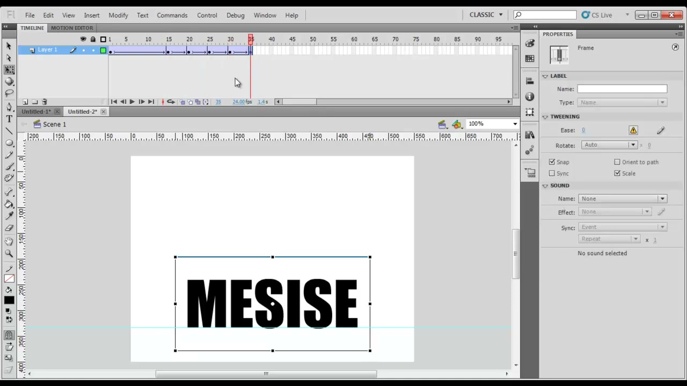Collapse the Tweening section
The width and height of the screenshot is (687, 386).
545,117
